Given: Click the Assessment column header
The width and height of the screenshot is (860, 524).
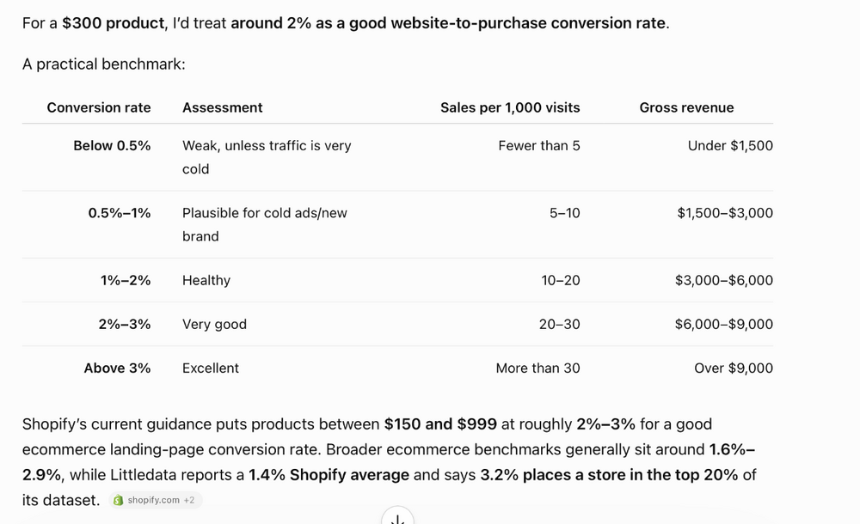Looking at the screenshot, I should coord(222,107).
